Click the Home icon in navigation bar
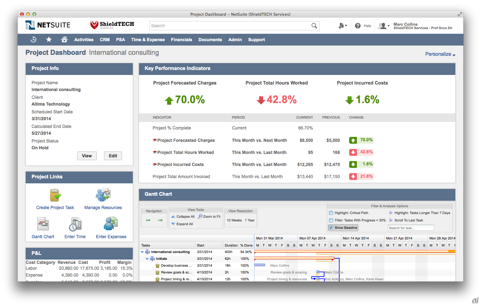 tap(64, 39)
